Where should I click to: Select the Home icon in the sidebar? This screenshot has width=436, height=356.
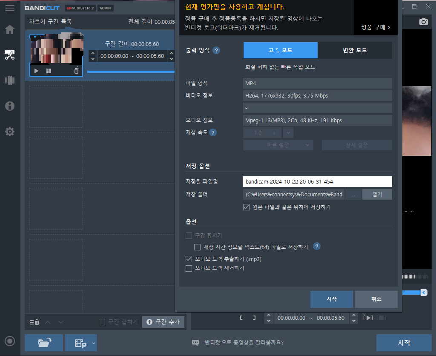(9, 29)
